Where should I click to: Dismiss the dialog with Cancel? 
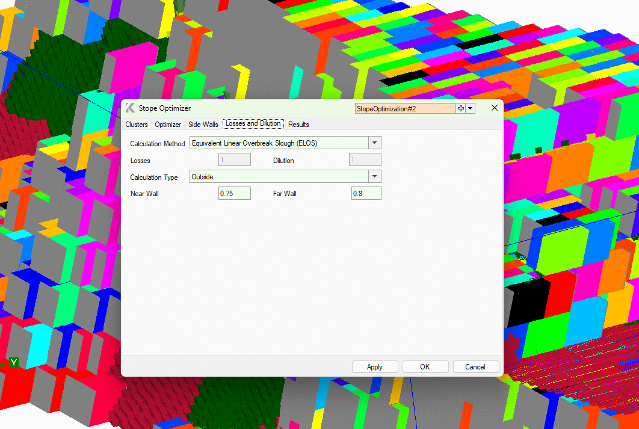point(476,366)
